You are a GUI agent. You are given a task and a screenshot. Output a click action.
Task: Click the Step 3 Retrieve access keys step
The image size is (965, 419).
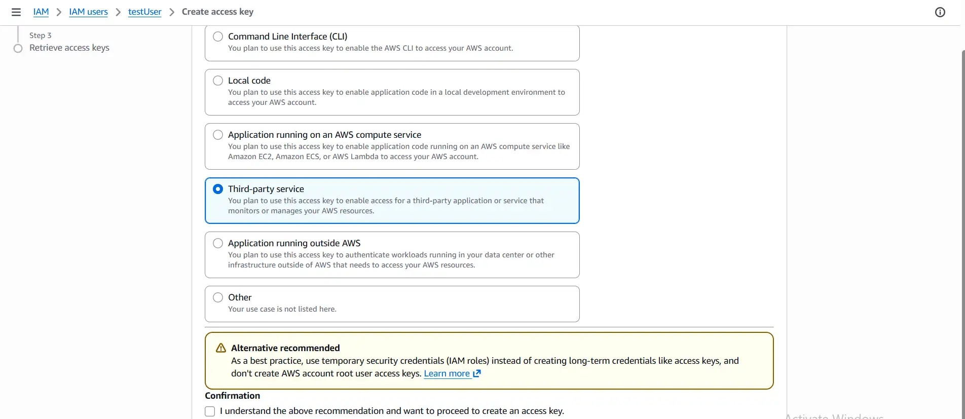(69, 48)
